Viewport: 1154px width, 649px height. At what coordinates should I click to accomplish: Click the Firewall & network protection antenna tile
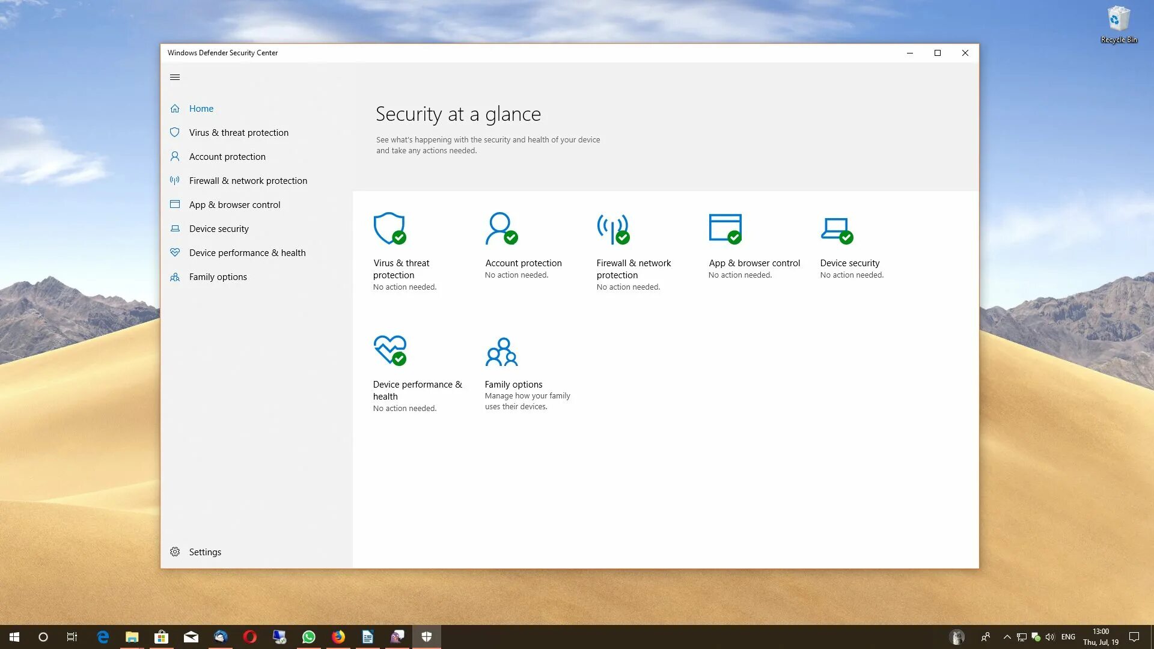[x=612, y=228]
